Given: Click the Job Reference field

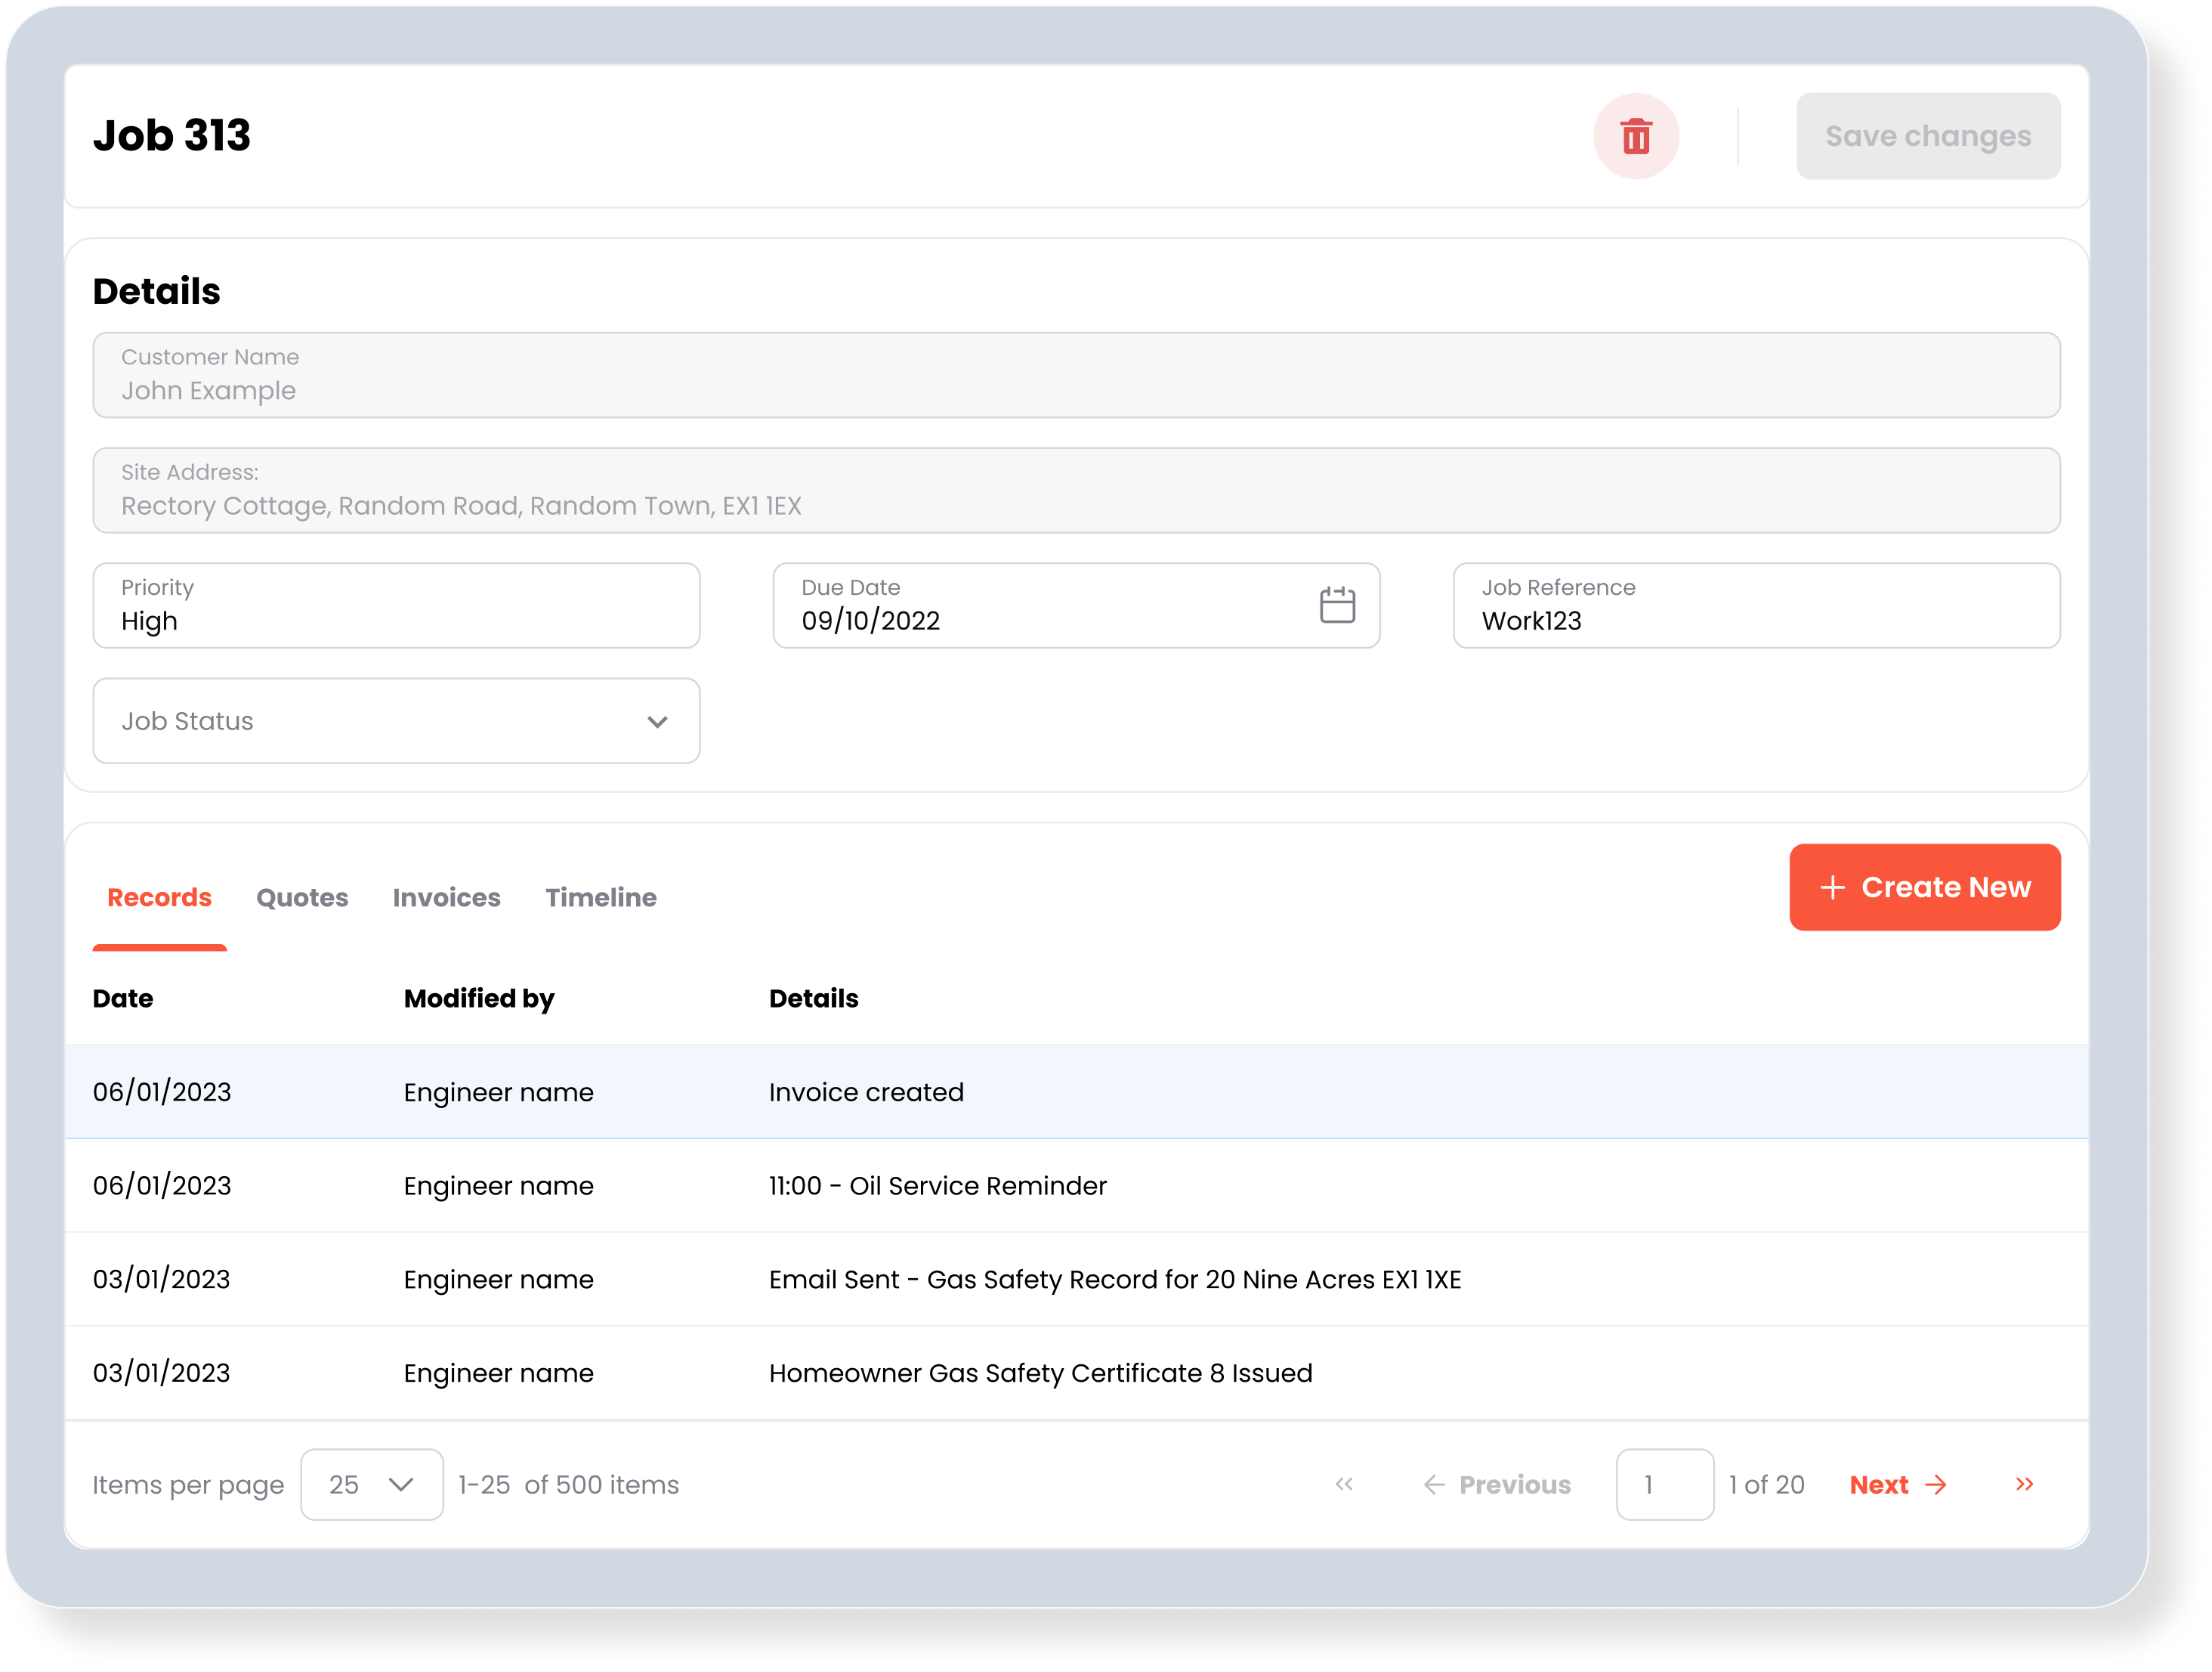Looking at the screenshot, I should [1756, 606].
